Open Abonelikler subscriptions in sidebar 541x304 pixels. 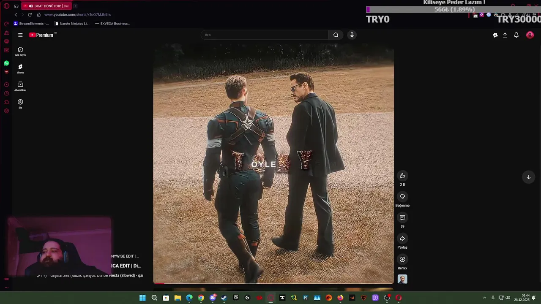coord(20,87)
